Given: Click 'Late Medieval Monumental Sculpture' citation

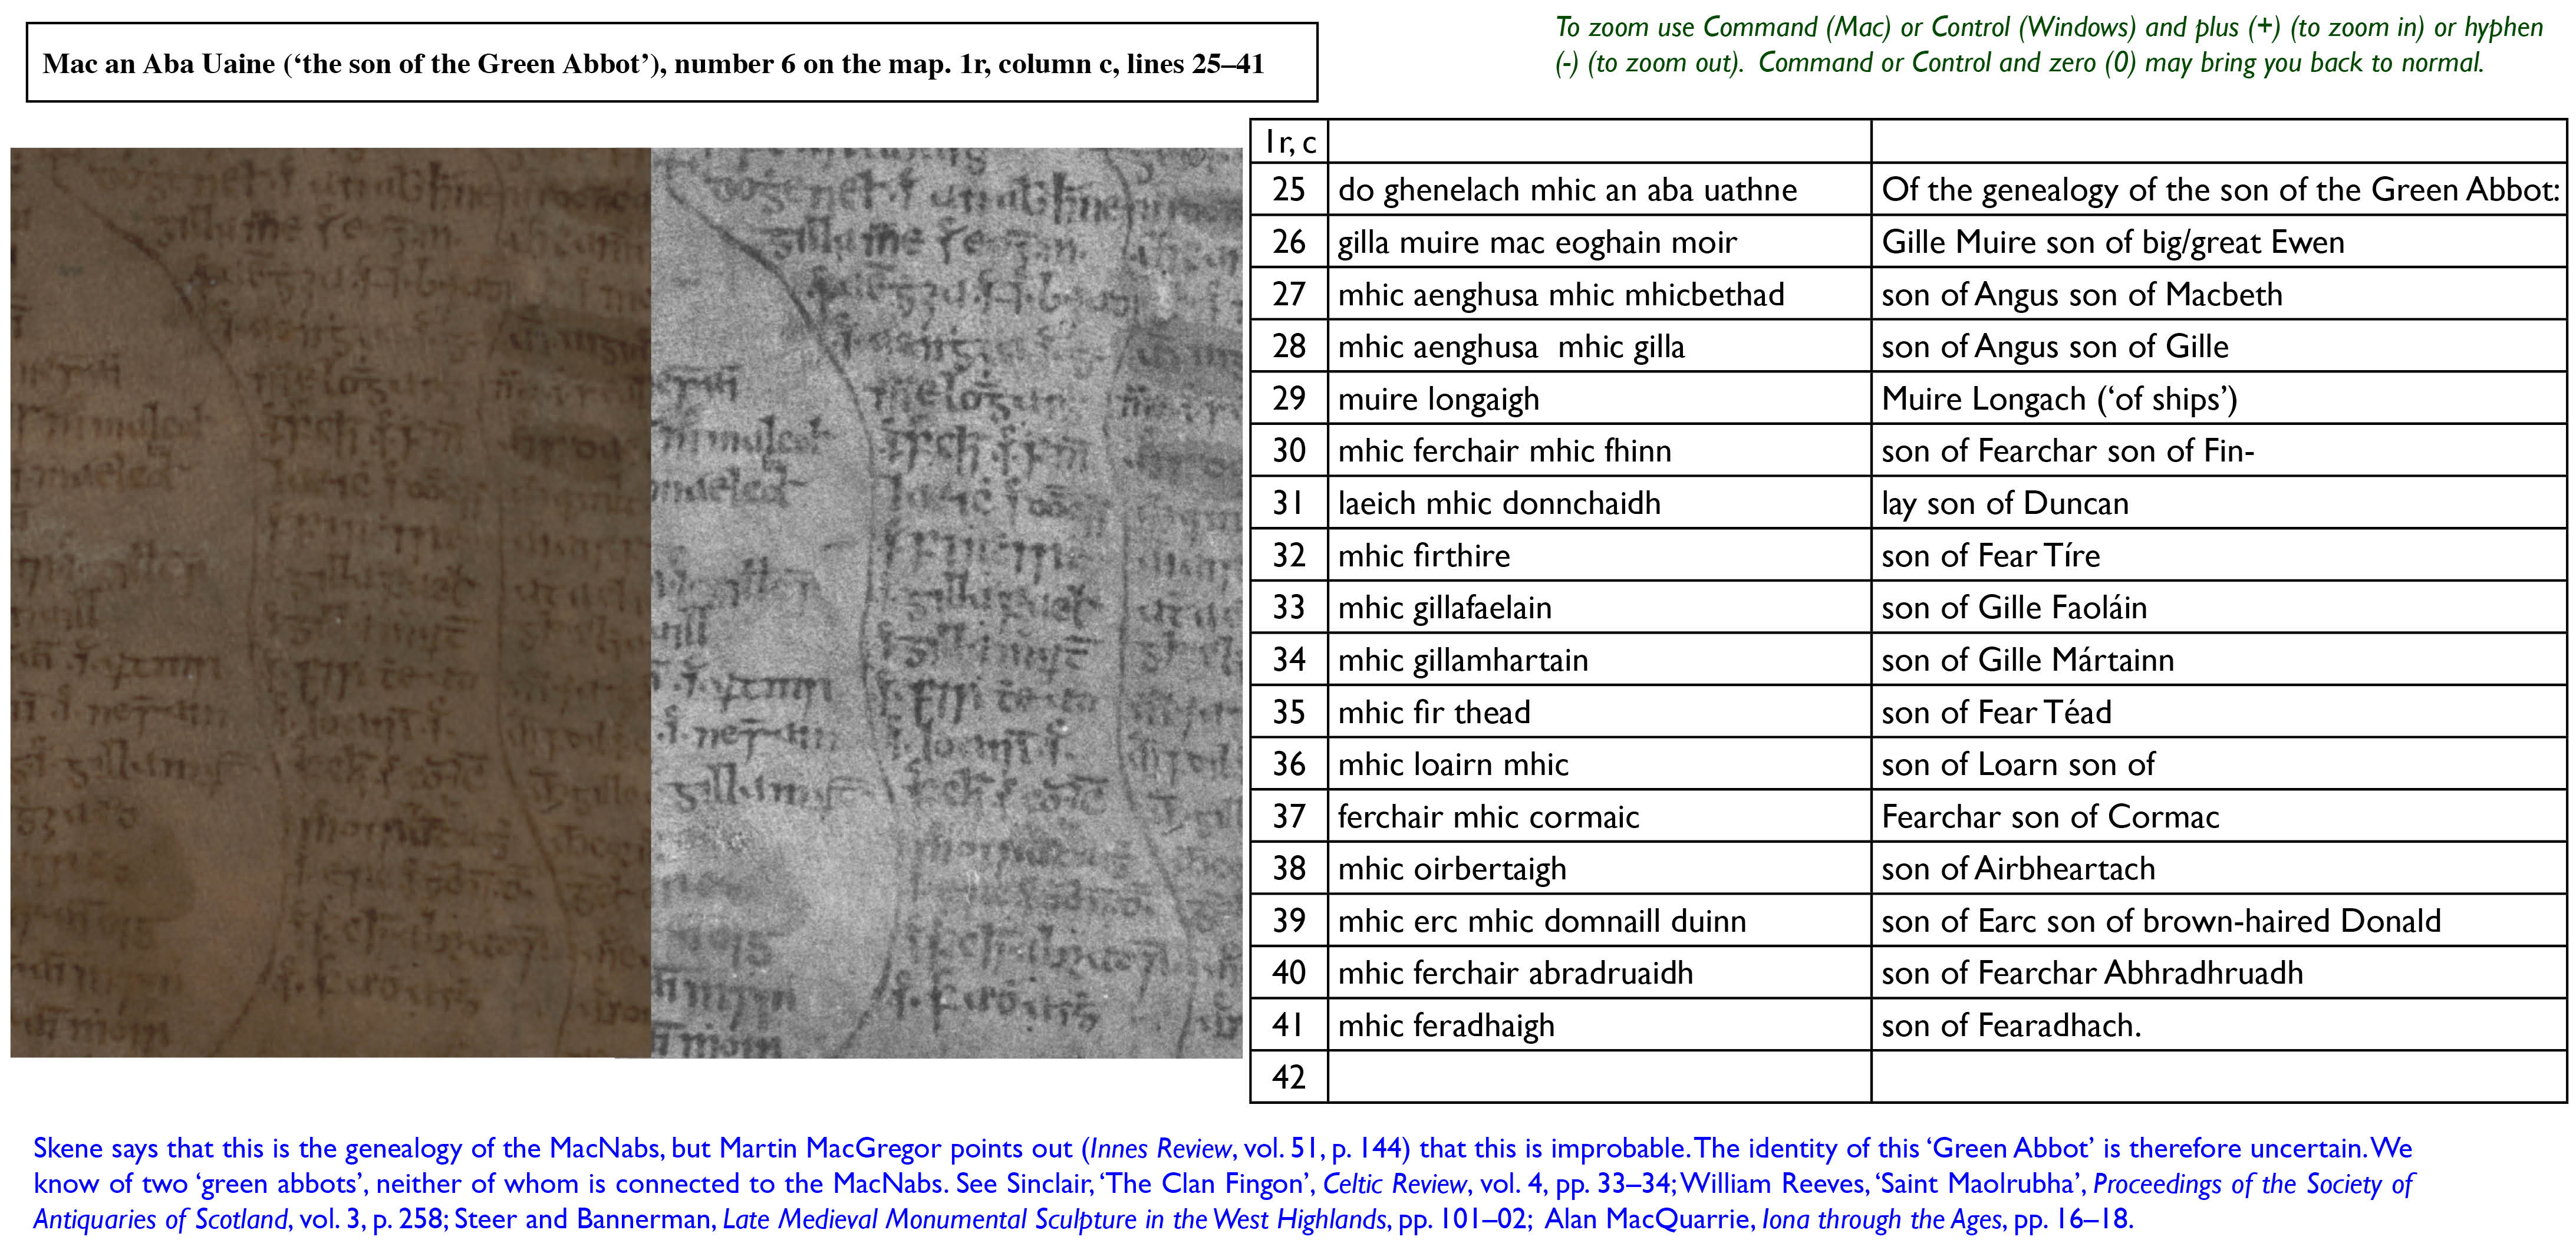Looking at the screenshot, I should 1055,1220.
